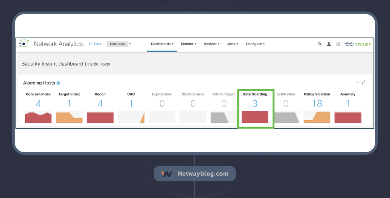
Task: Open the Jobs menu
Action: coord(233,44)
